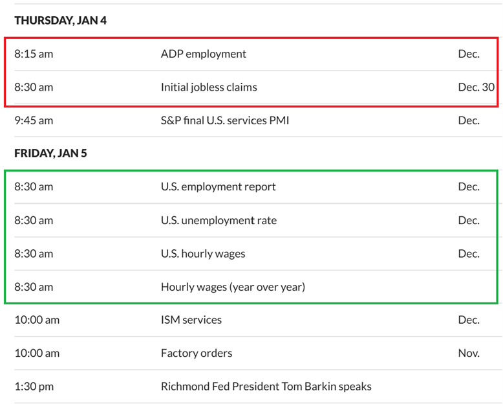Open the U.S. employment report entry
Screen dimensions: 503x406
tap(218, 186)
